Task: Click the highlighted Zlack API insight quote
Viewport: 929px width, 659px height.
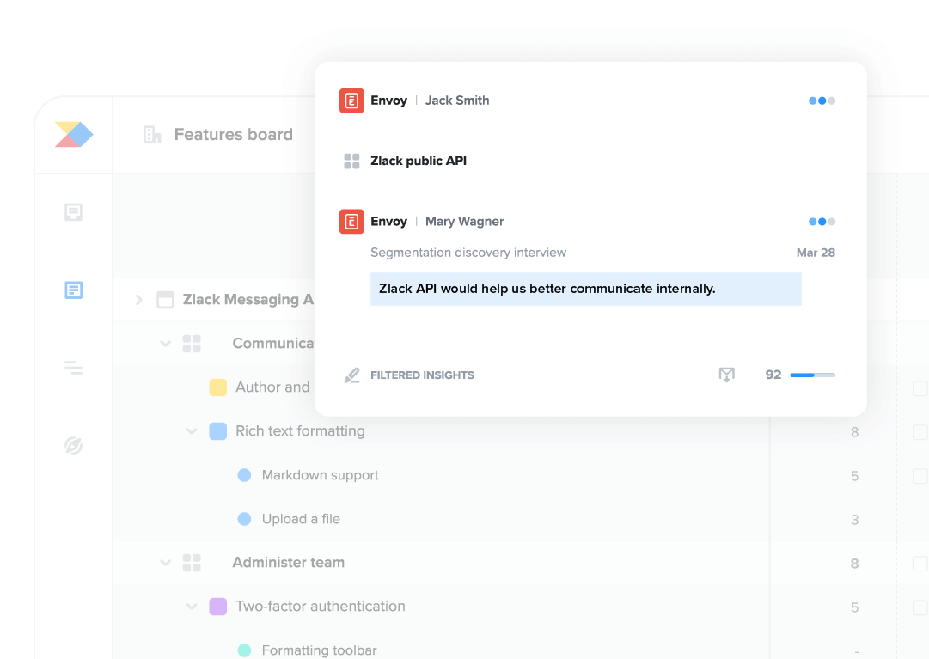Action: point(586,289)
